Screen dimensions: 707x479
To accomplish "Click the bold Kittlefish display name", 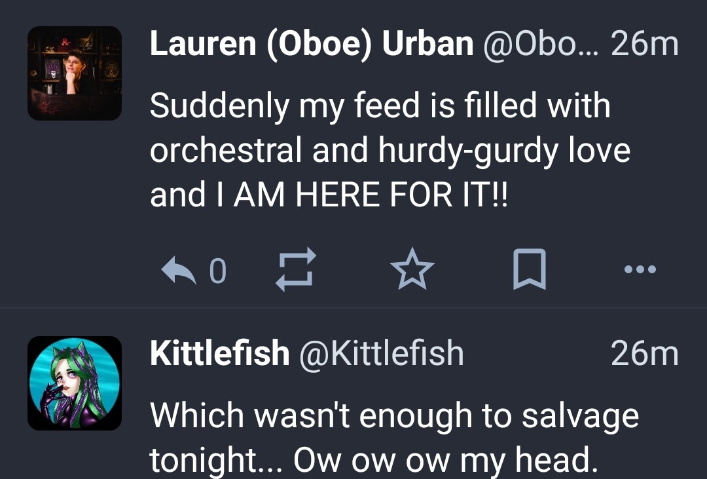I will (x=219, y=354).
